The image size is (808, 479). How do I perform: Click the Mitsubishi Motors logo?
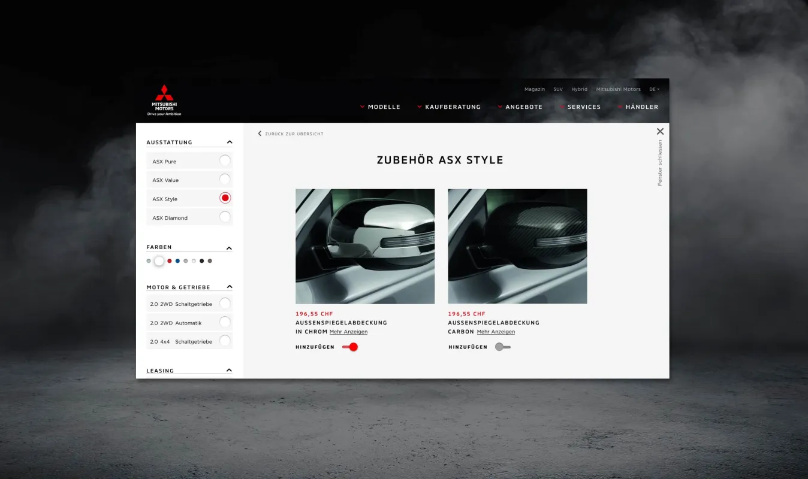pyautogui.click(x=164, y=99)
